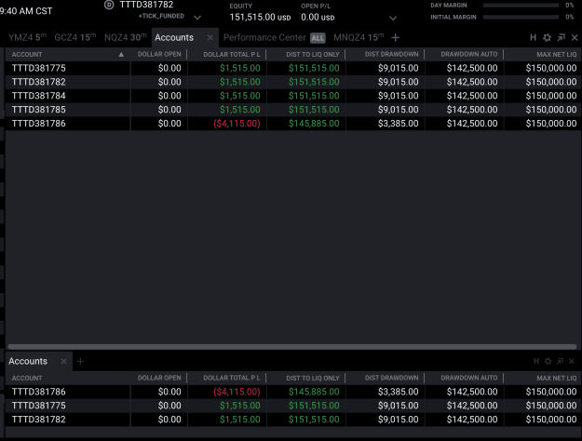Click the ALL badge on Performance Center
This screenshot has width=582, height=441.
point(318,38)
